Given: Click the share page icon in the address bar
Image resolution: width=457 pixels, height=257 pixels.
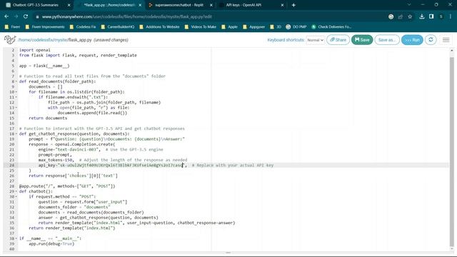Looking at the screenshot, I should [401, 16].
